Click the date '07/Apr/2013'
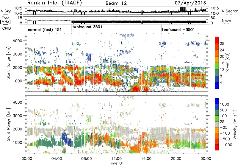 click(190, 3)
